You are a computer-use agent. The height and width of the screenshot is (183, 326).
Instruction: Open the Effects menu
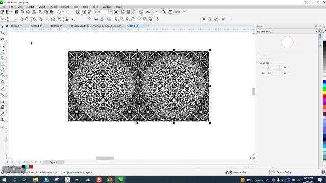tap(53, 7)
